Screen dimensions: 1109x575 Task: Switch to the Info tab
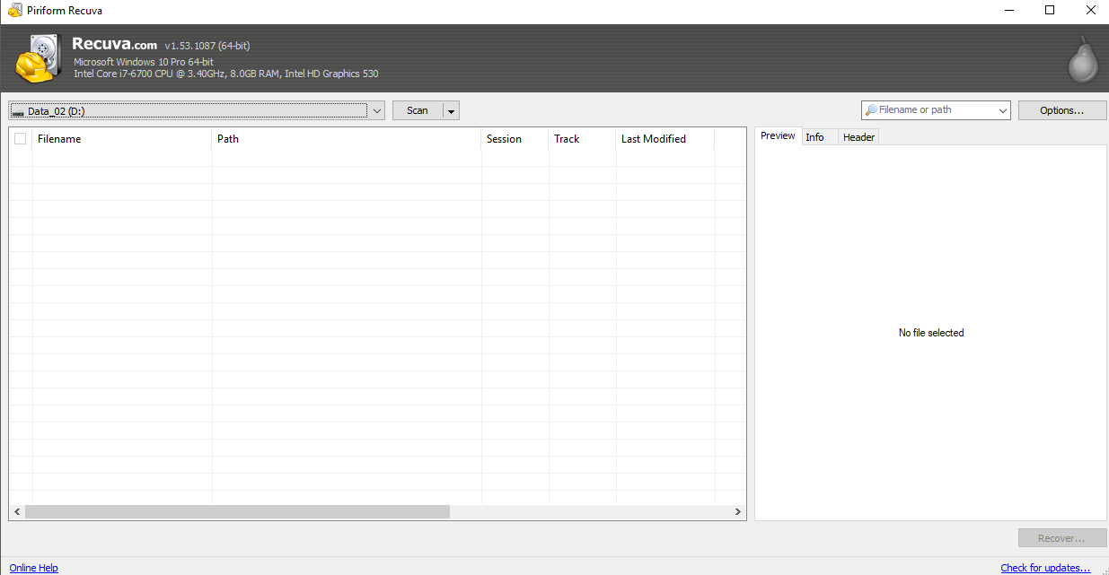pos(814,137)
